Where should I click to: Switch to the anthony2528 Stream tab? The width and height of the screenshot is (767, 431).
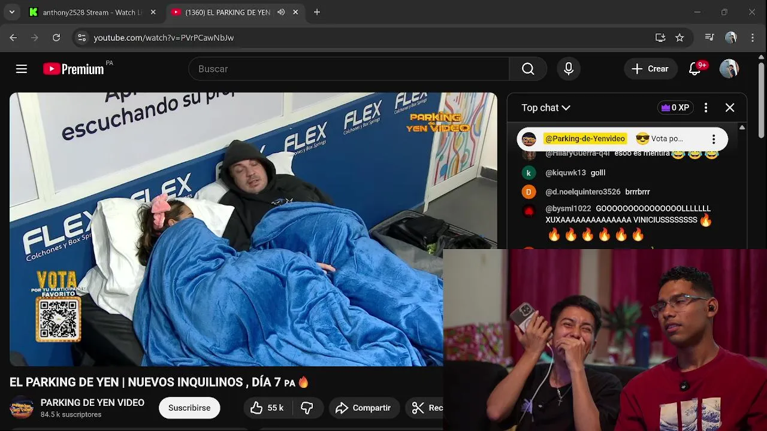pyautogui.click(x=93, y=12)
